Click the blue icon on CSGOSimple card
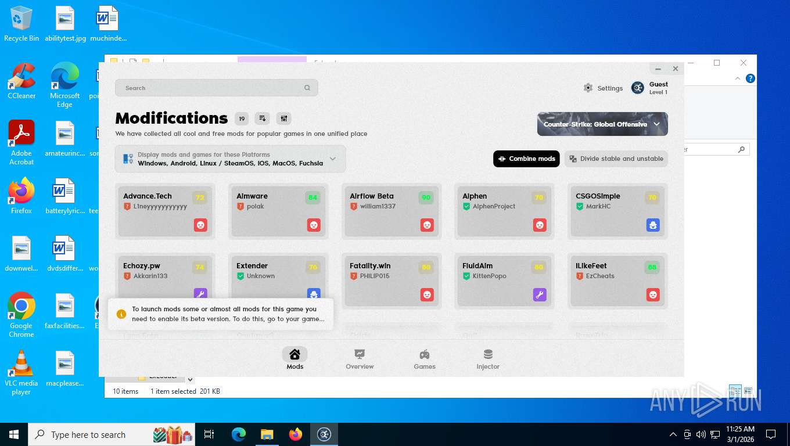Screen dimensions: 790x446 click(653, 225)
